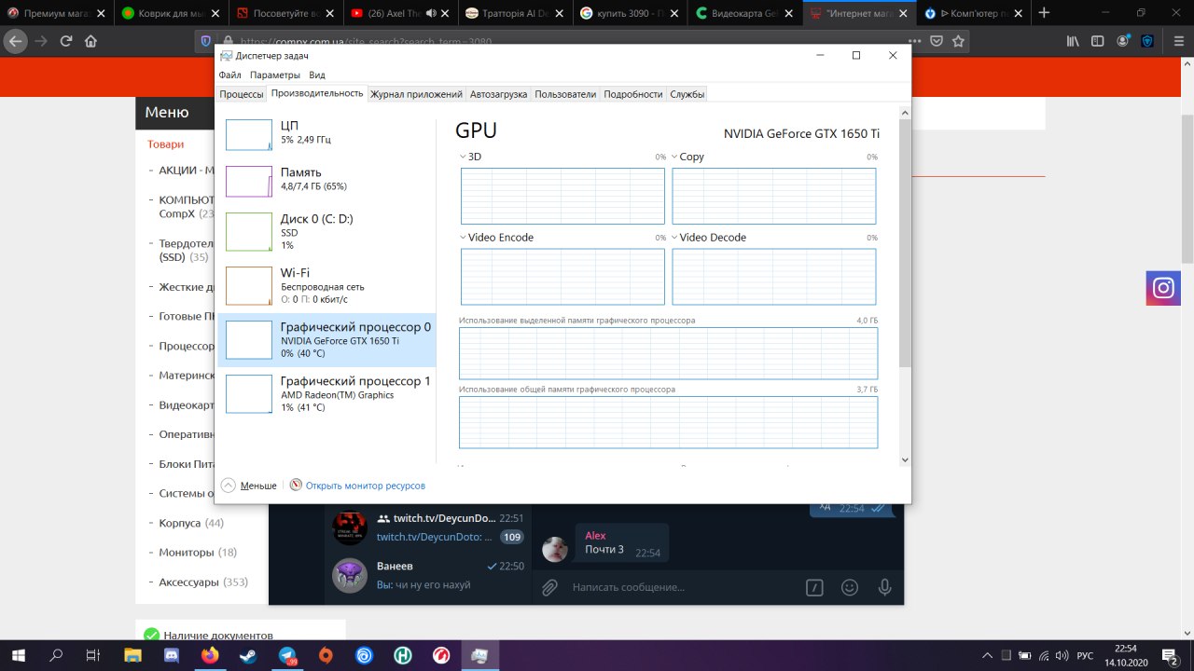Open Ванеев chat in Telegram list
This screenshot has width=1194, height=671.
tap(428, 575)
